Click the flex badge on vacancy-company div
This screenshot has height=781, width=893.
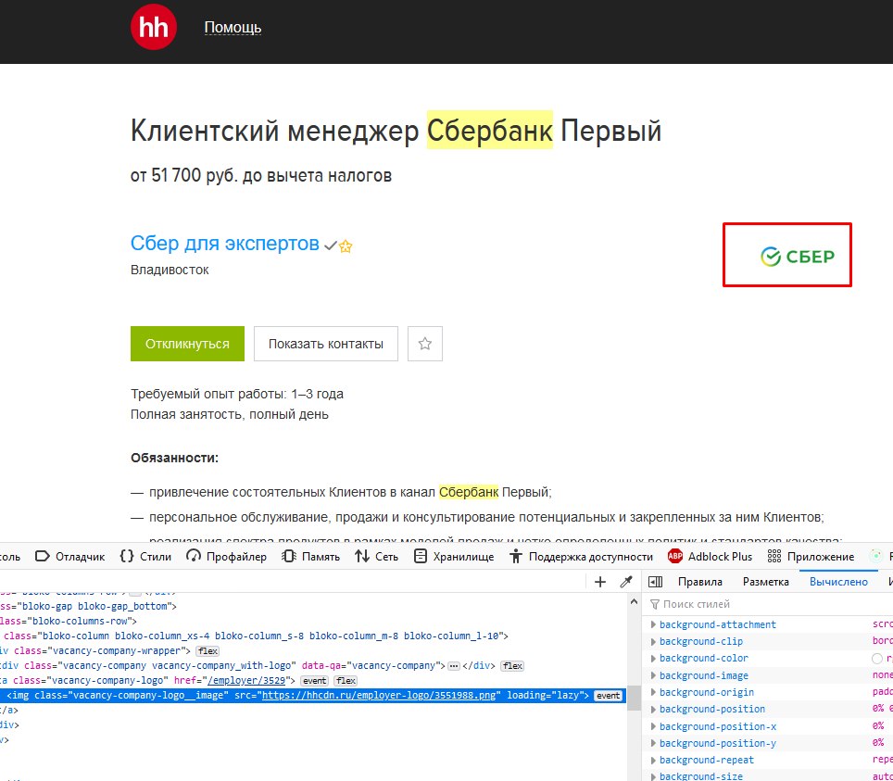(x=512, y=665)
